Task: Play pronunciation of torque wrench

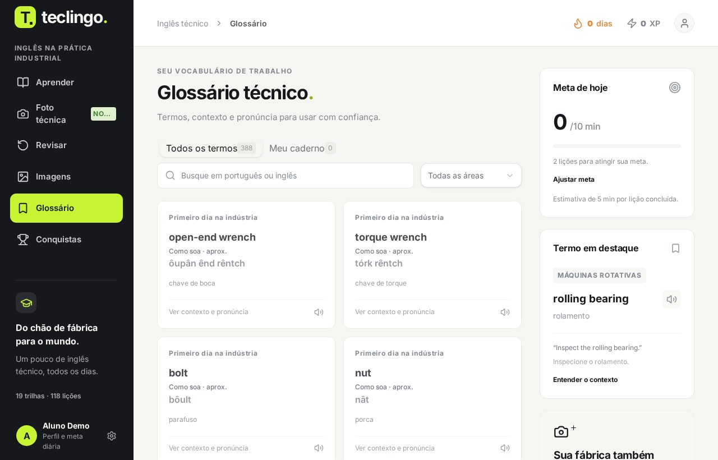Action: click(x=505, y=312)
